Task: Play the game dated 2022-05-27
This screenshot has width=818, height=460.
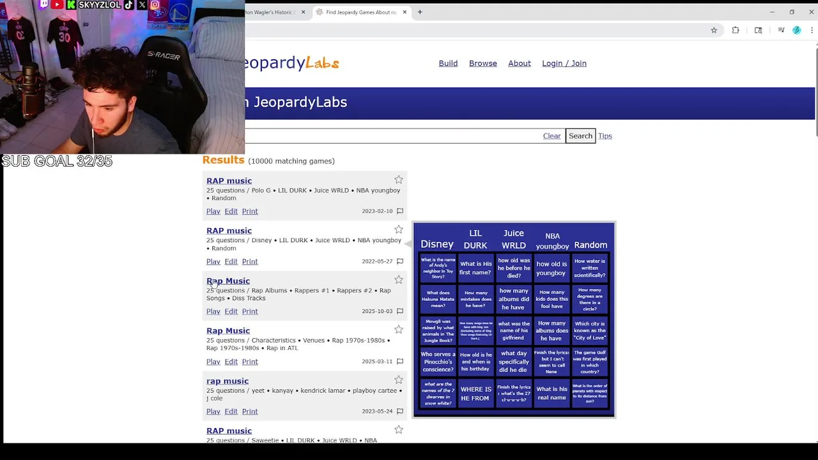Action: pyautogui.click(x=213, y=261)
